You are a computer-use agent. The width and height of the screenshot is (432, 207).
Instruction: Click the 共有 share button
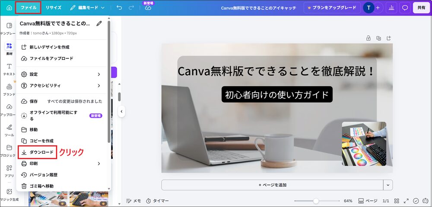coord(421,8)
